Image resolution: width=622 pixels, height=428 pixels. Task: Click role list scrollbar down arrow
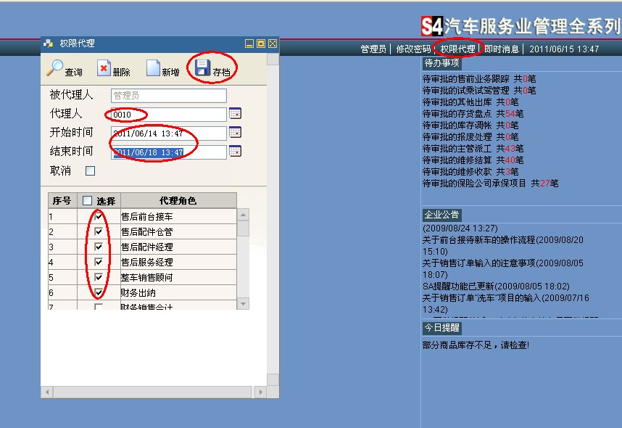click(243, 304)
